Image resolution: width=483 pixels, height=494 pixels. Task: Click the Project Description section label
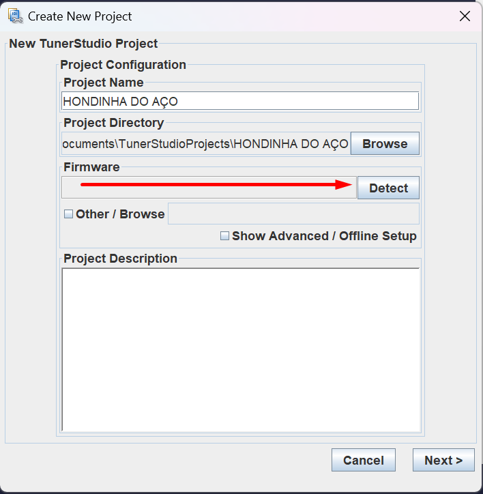point(120,259)
